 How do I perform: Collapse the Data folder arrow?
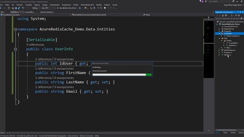tap(220, 38)
